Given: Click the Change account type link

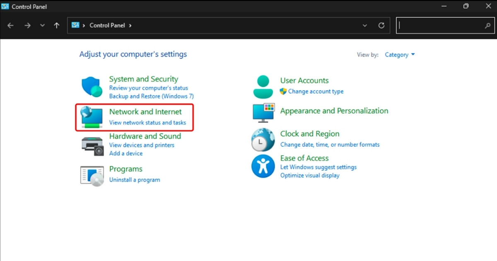Looking at the screenshot, I should (x=316, y=92).
